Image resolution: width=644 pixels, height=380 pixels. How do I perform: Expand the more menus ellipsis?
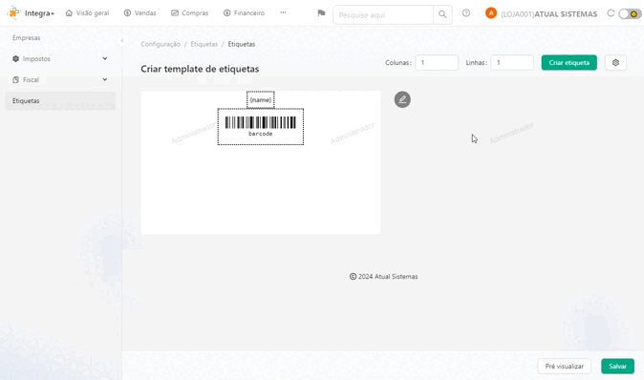tap(283, 12)
